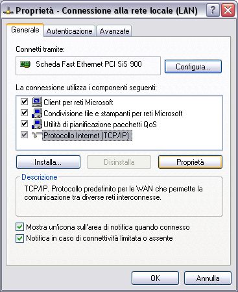Click the Condivisione file e stampanti icon
Viewport: 238px width, 292px height.
(x=37, y=113)
